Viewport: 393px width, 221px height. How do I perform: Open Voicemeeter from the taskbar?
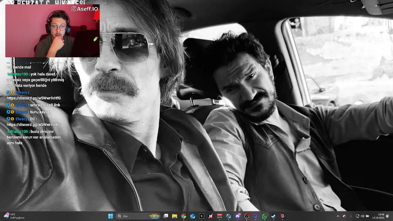pyautogui.click(x=220, y=216)
